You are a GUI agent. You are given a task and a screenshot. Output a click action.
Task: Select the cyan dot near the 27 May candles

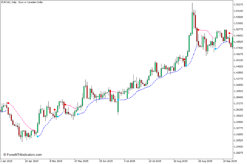pyautogui.click(x=78, y=114)
